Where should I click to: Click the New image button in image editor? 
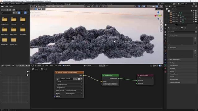pyautogui.click(x=22, y=66)
